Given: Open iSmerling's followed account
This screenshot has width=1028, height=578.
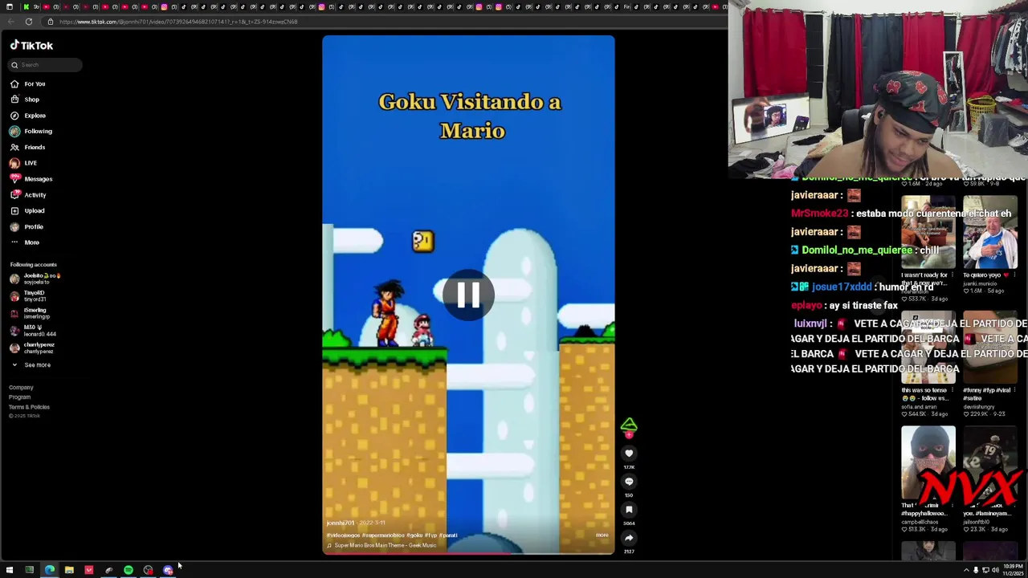Looking at the screenshot, I should click(29, 313).
